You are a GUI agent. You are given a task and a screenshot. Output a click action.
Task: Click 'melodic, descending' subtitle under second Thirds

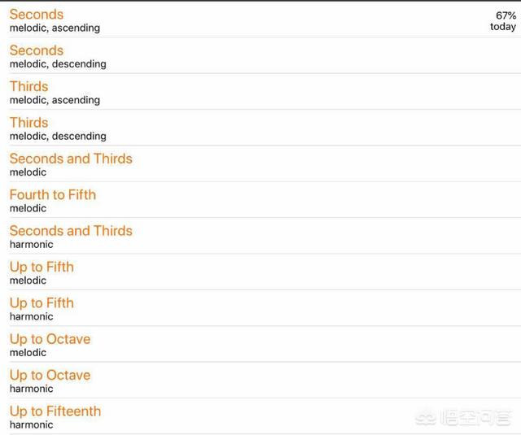(58, 137)
